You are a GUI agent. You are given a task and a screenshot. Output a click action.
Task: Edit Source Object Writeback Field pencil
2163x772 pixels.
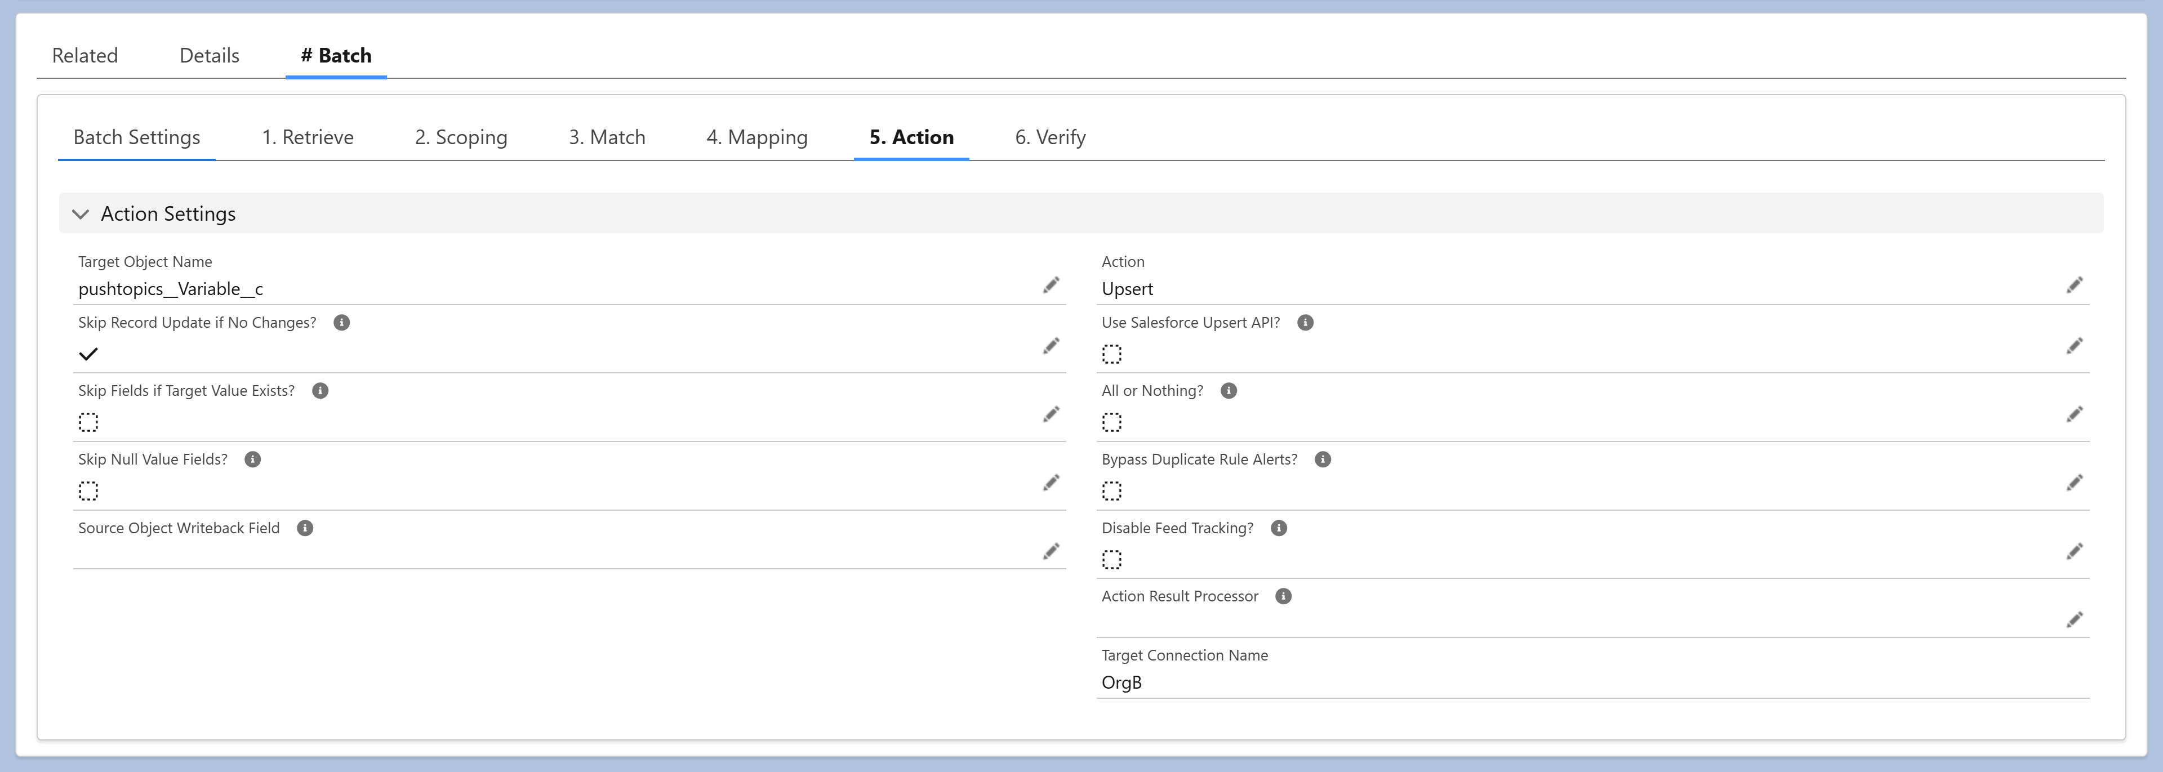(x=1051, y=551)
